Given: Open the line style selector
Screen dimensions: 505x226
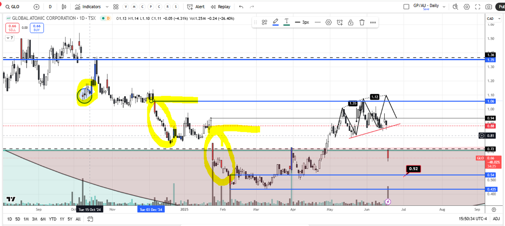Looking at the screenshot, I should [318, 22].
